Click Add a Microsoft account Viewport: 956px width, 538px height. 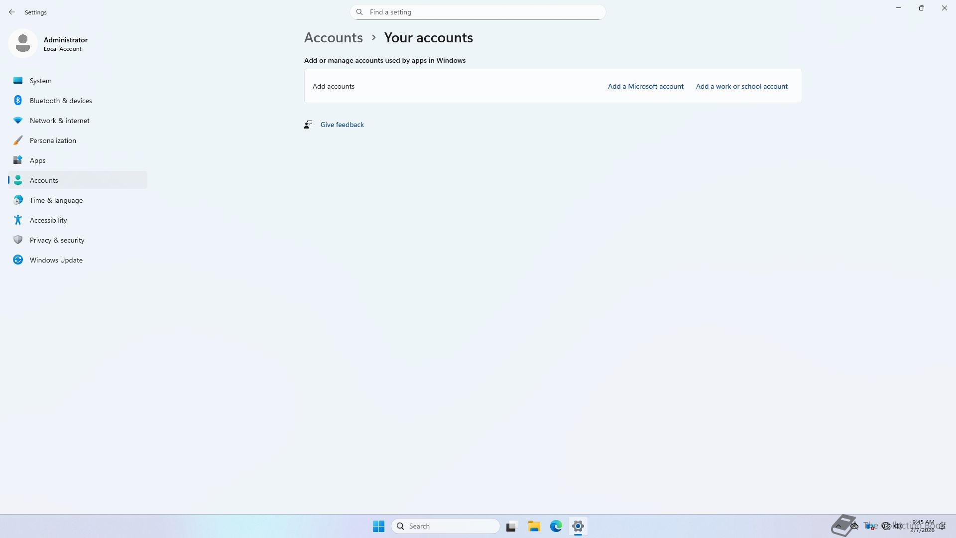point(645,86)
